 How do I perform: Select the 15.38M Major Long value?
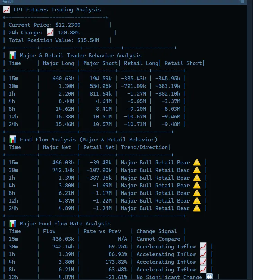point(65,117)
